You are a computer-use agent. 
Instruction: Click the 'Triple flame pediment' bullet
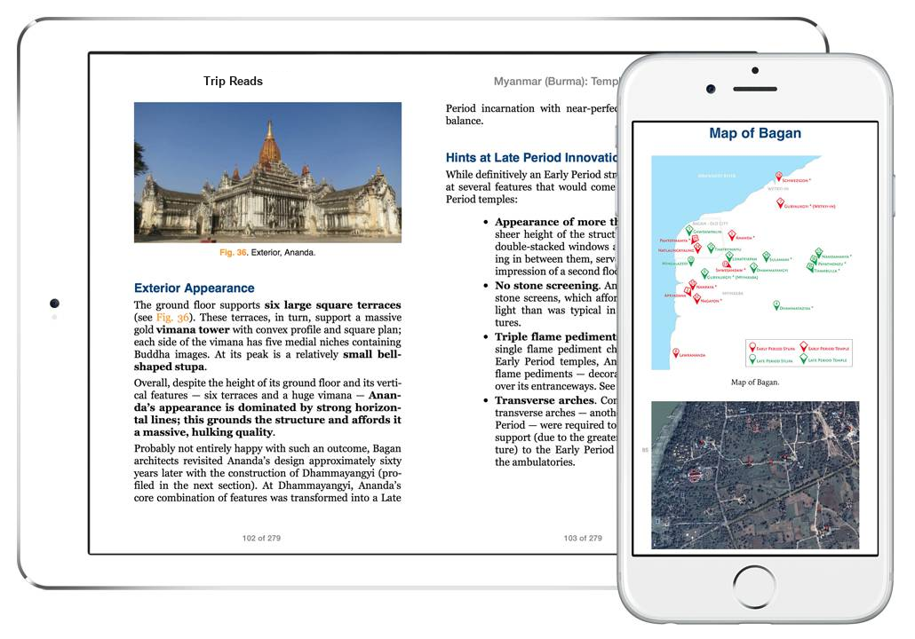[x=555, y=337]
